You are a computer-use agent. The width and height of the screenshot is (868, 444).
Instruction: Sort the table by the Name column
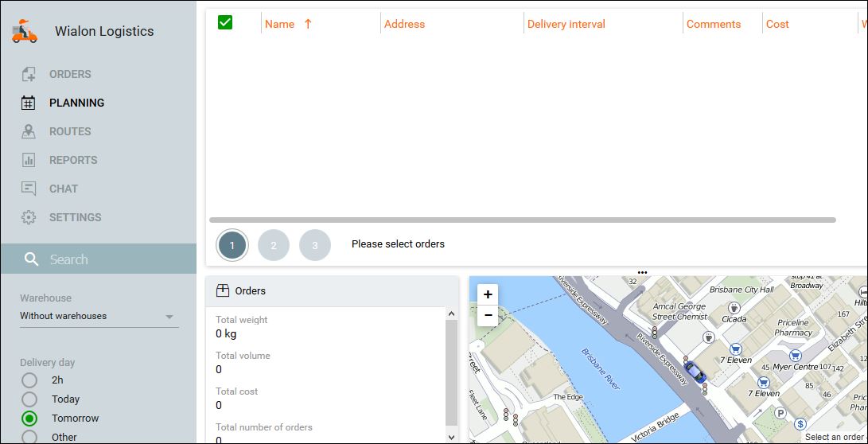pos(280,24)
